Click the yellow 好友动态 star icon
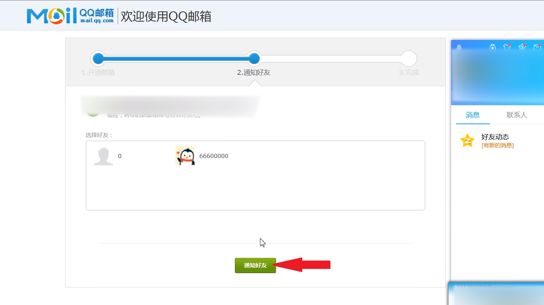Screen dimensions: 544x305 [467, 140]
